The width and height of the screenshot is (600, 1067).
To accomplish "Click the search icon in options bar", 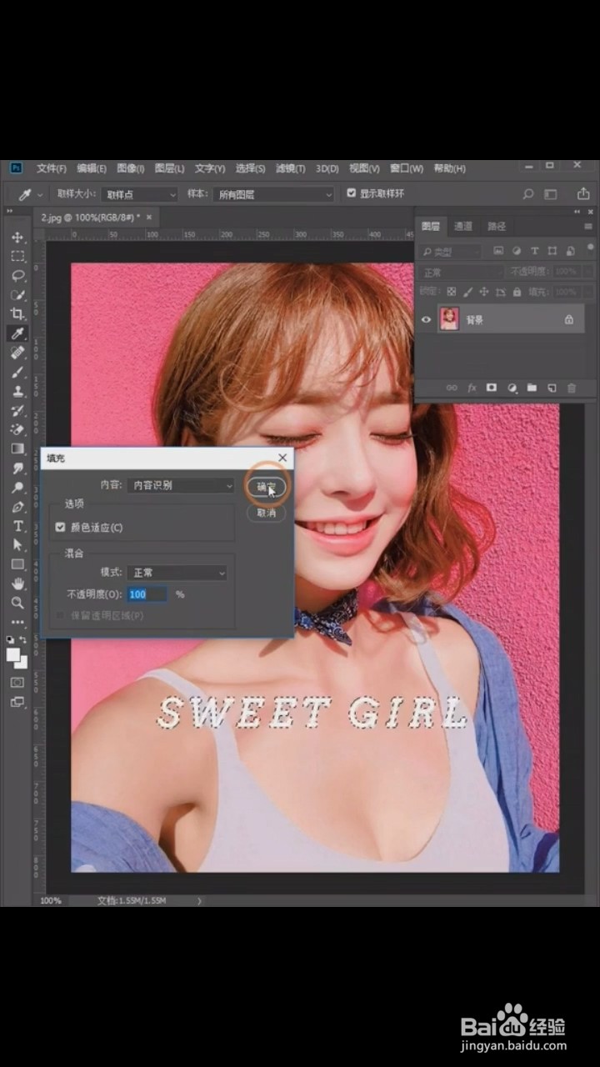I will pyautogui.click(x=528, y=193).
